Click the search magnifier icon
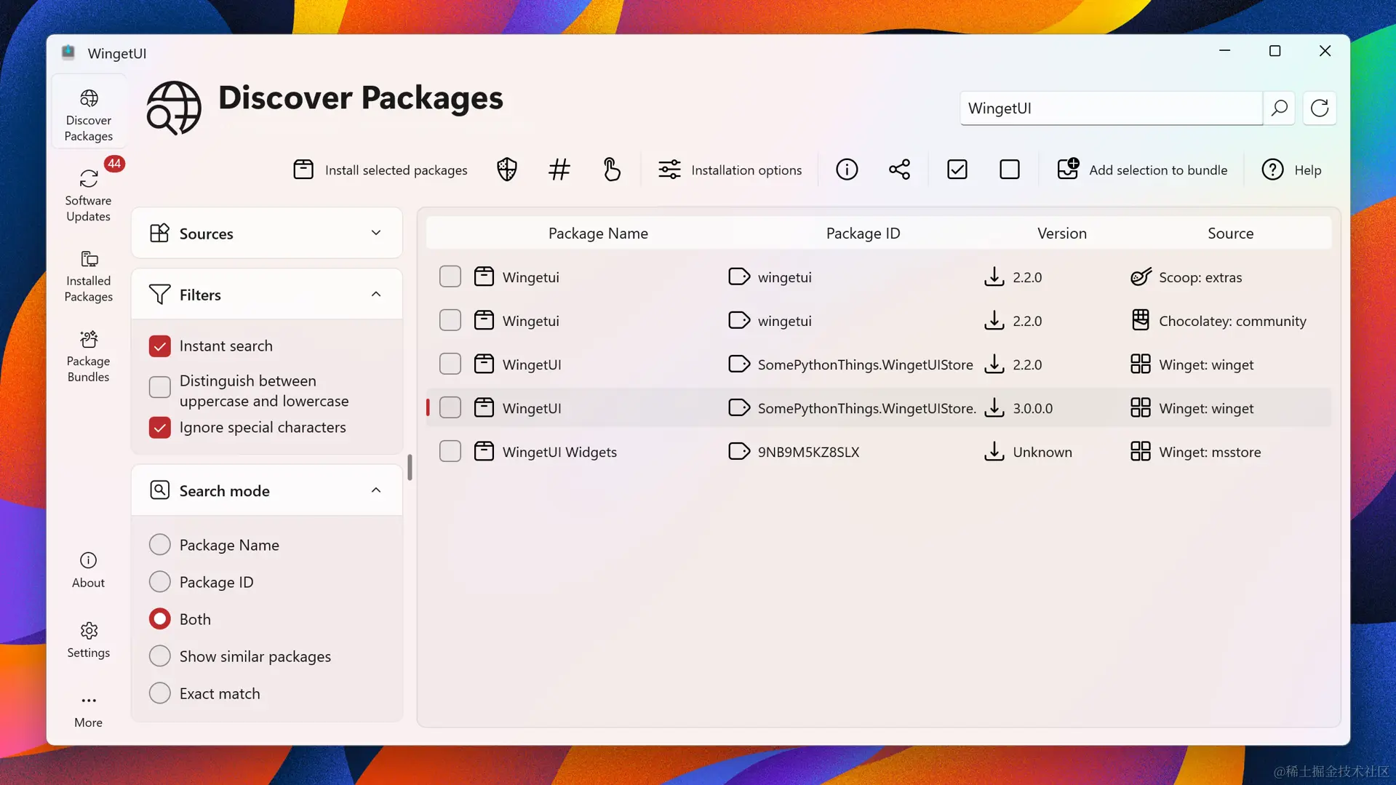This screenshot has width=1396, height=785. (x=1279, y=108)
